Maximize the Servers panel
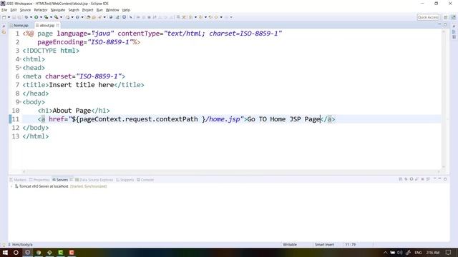This screenshot has height=257, width=458. coord(445,179)
